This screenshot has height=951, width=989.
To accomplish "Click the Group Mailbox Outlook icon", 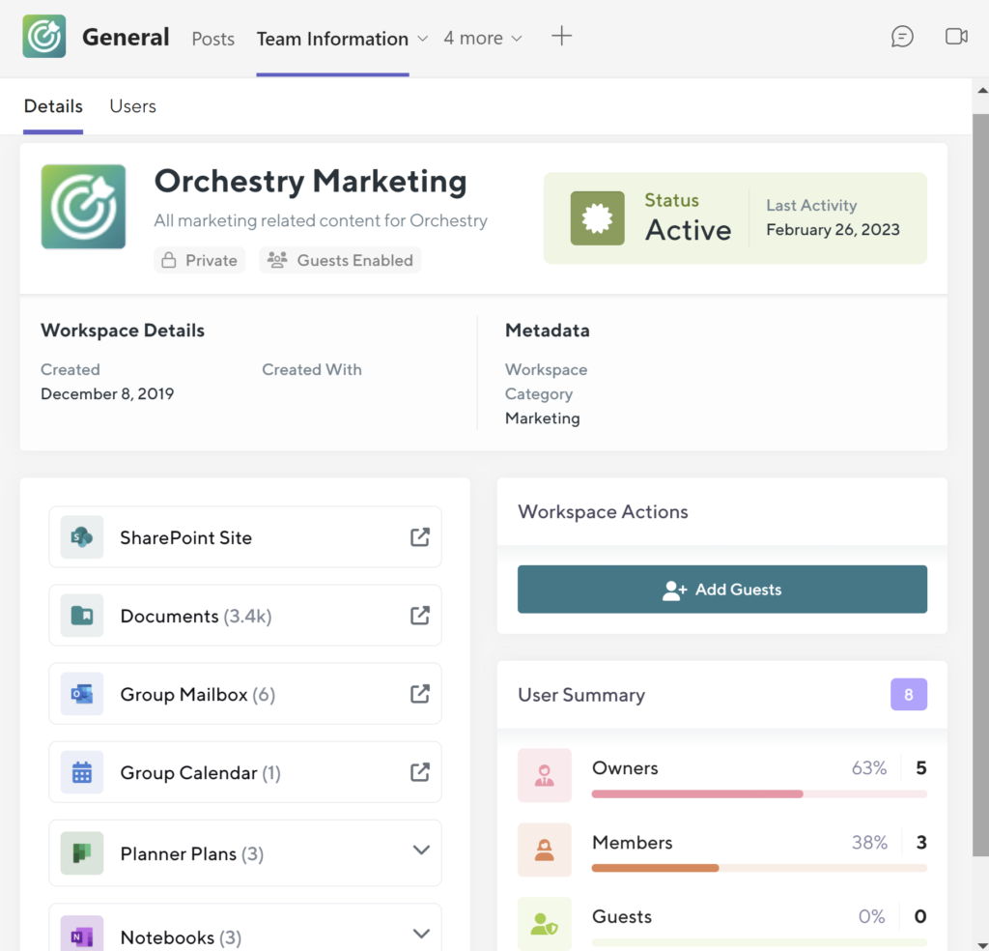I will coord(82,694).
